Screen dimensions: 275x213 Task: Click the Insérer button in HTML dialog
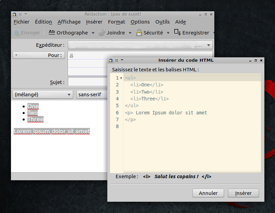pos(243,193)
